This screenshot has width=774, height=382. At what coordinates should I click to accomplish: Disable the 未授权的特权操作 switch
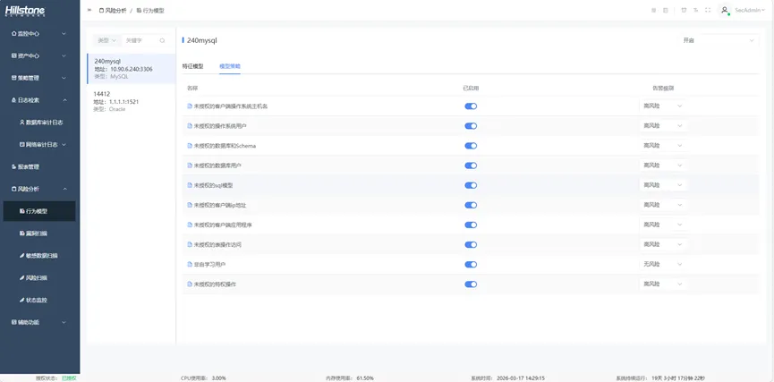pyautogui.click(x=471, y=284)
